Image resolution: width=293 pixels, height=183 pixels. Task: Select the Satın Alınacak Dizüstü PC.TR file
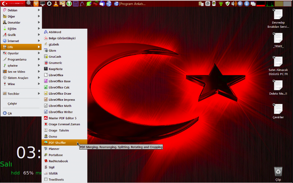click(x=278, y=66)
